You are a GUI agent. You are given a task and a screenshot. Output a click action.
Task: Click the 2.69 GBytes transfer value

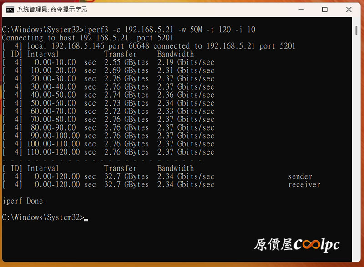pos(126,71)
